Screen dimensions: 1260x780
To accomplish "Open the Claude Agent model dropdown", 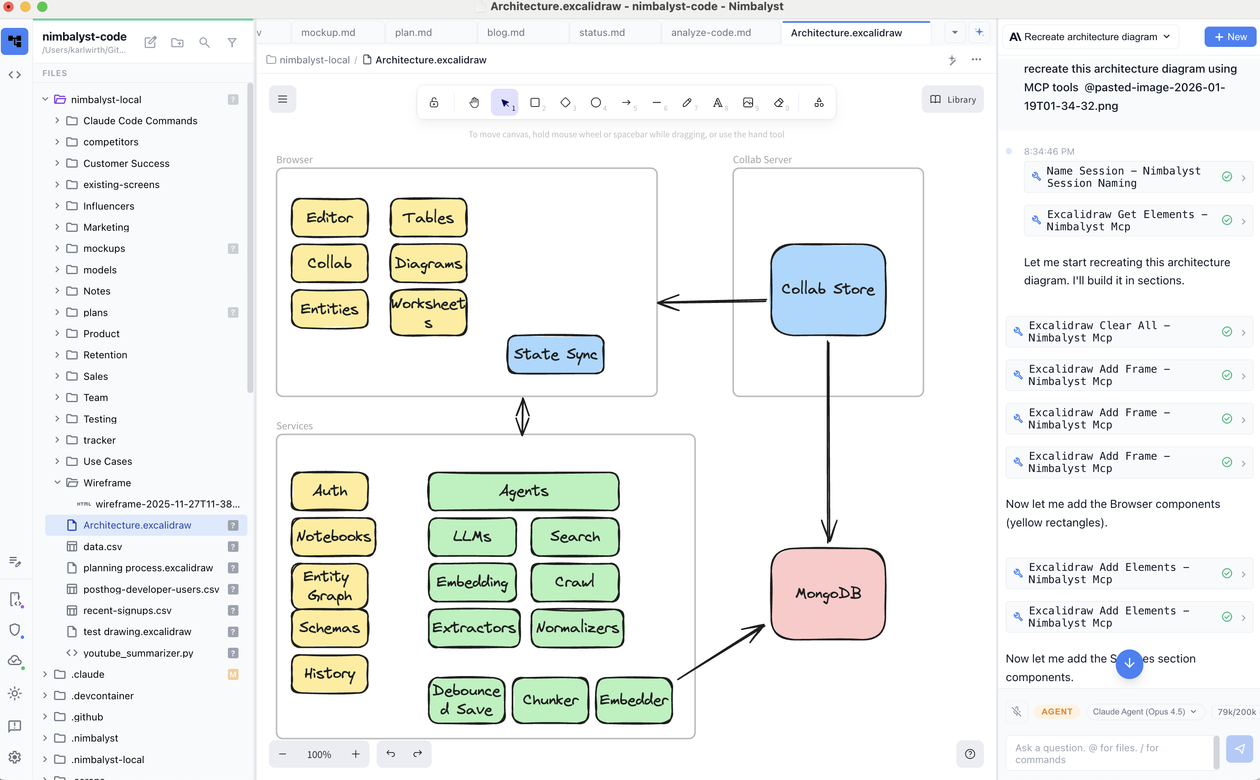I will point(1144,712).
